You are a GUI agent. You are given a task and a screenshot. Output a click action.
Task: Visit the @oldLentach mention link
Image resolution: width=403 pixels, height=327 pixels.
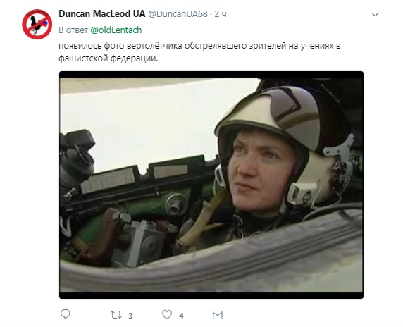coord(116,30)
